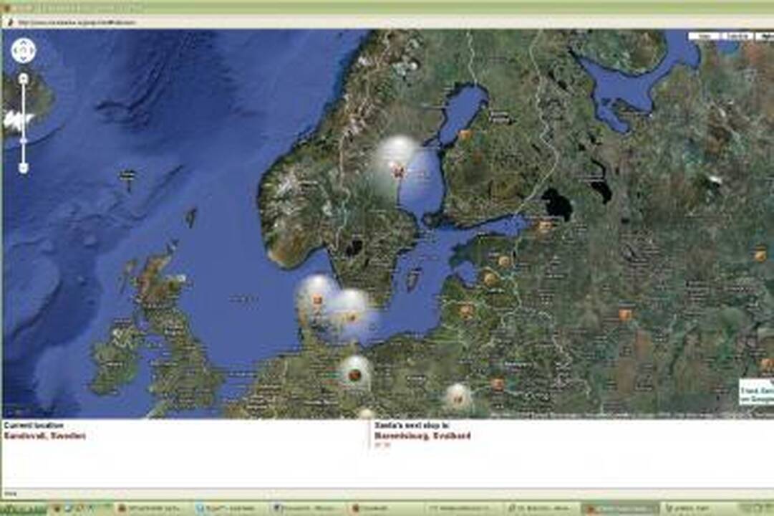
Task: Open the Windows Start button
Action: (x=23, y=509)
